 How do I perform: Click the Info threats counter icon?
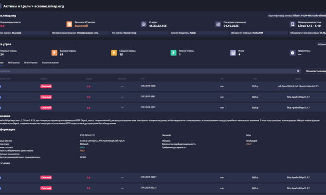233,53
